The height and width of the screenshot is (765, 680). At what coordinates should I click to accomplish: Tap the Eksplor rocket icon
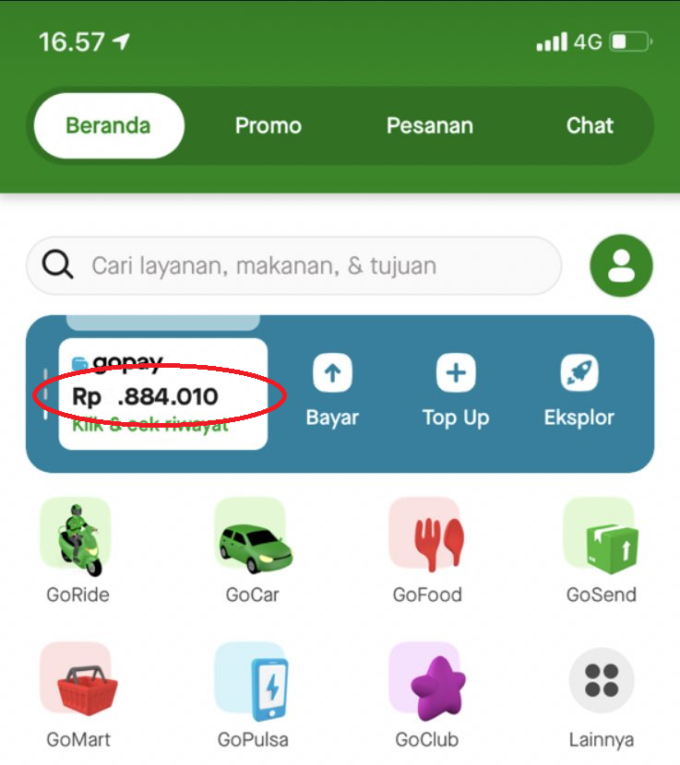(579, 373)
